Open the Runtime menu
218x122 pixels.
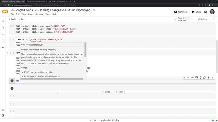(x=40, y=14)
